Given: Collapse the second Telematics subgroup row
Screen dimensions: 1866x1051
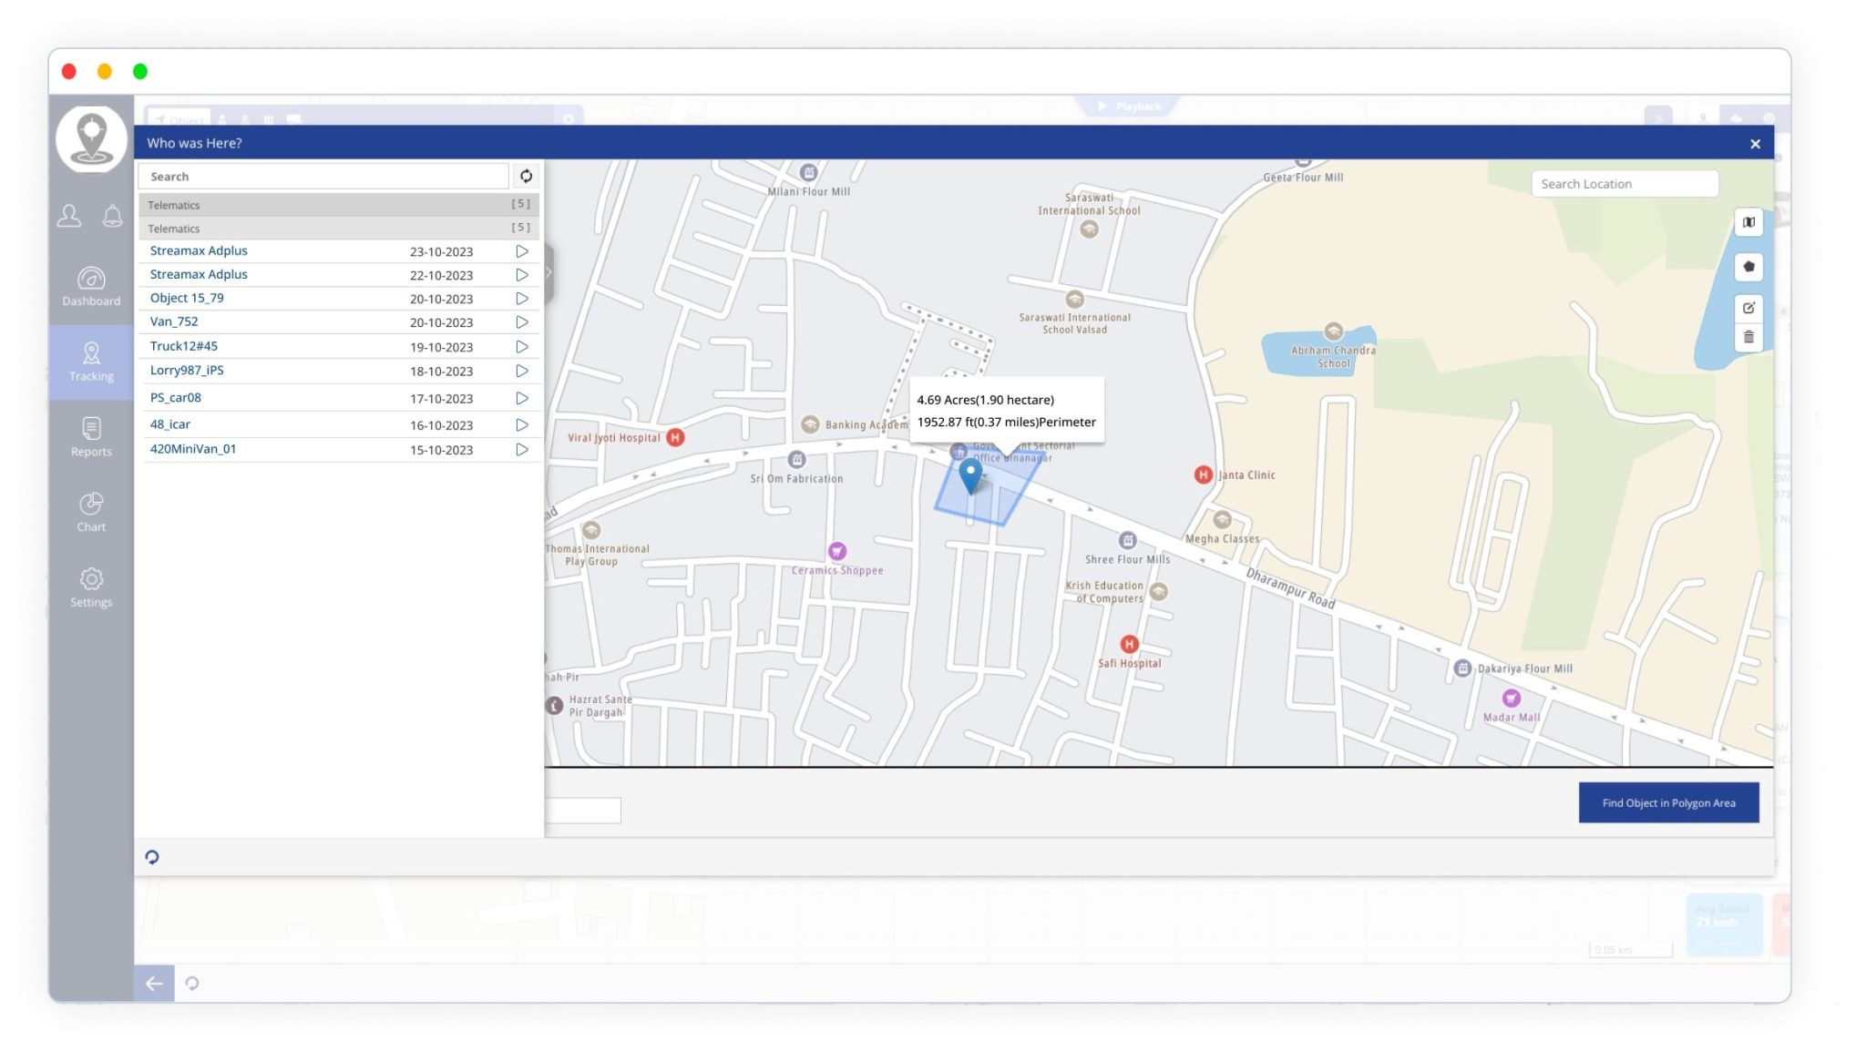Looking at the screenshot, I should 338,229.
